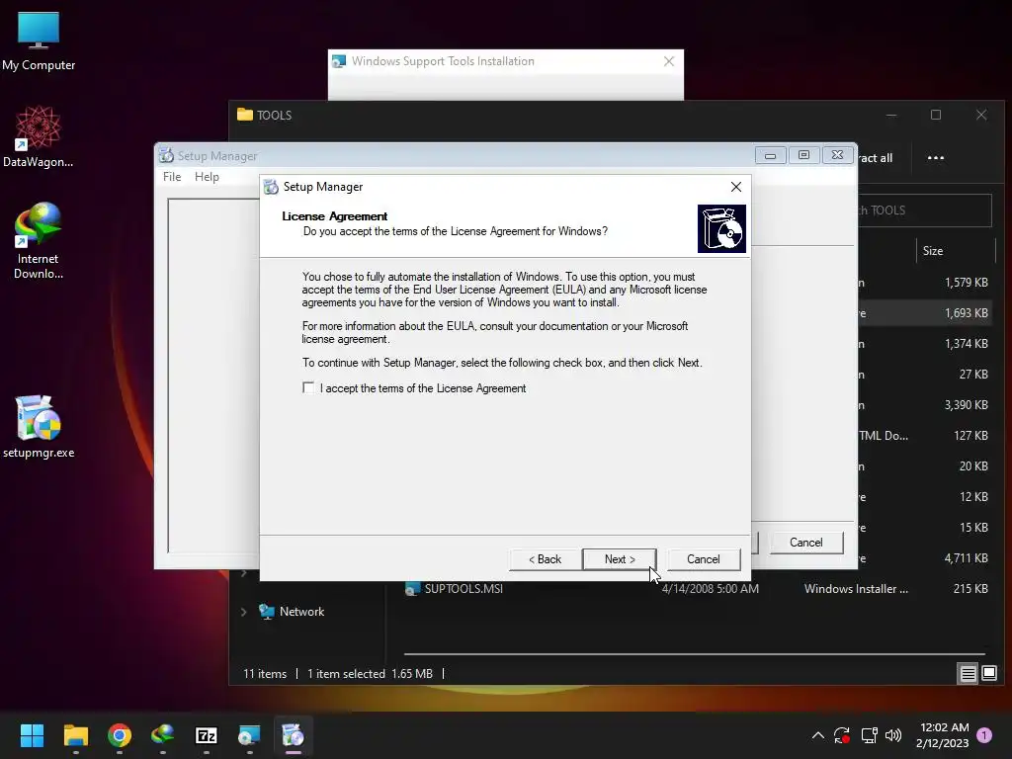Click Extract all in TOOLS window
1012x759 pixels.
point(876,158)
